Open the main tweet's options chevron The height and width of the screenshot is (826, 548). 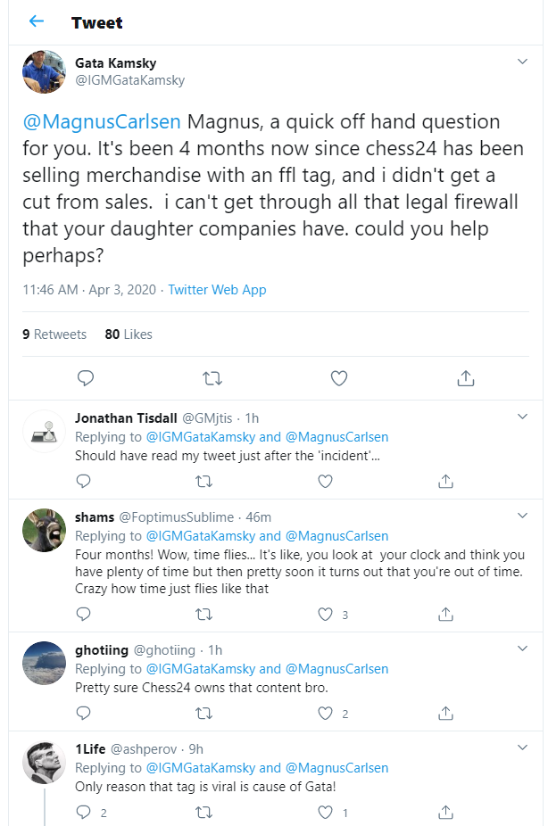tap(523, 62)
